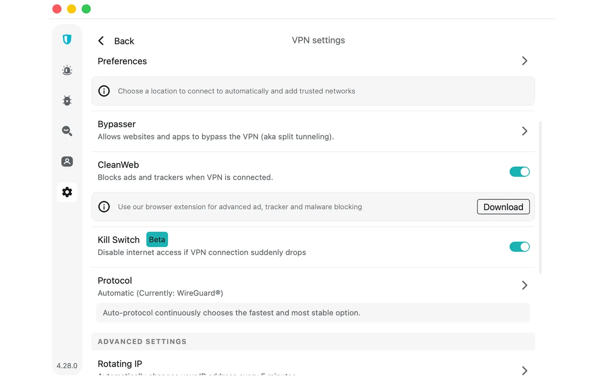Click the green maximize window button
This screenshot has width=604, height=379.
tap(86, 9)
